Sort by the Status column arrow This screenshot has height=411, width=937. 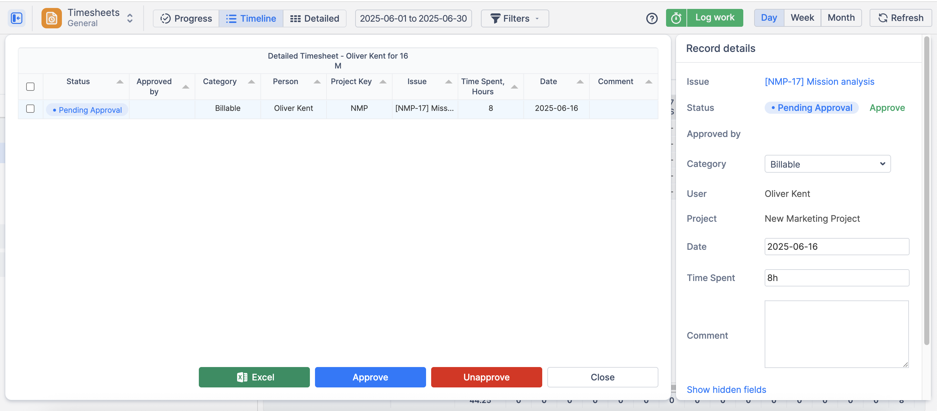[x=120, y=82]
